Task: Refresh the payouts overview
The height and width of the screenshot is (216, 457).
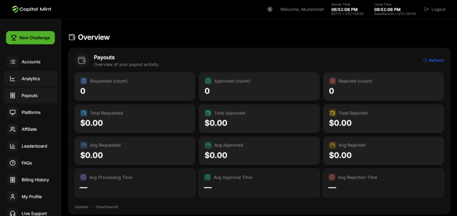Action: [433, 61]
